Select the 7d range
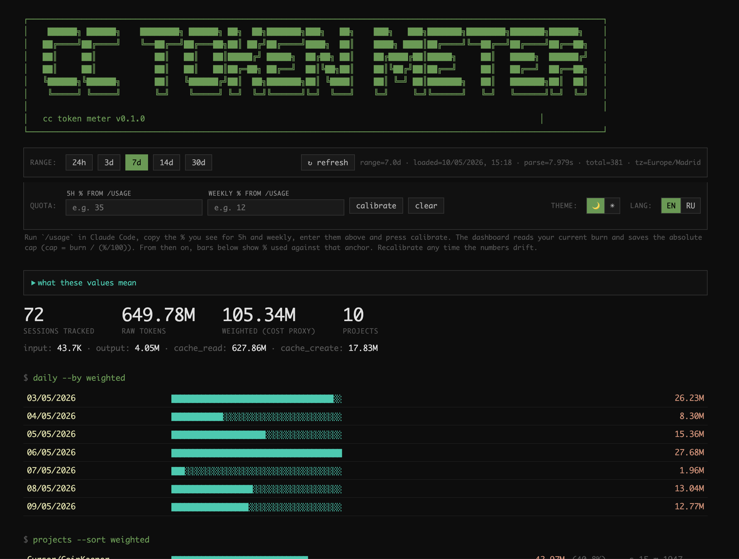The width and height of the screenshot is (739, 559). click(x=137, y=162)
